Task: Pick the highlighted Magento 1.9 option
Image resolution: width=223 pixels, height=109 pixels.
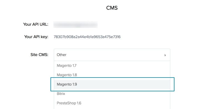Action: pos(112,84)
